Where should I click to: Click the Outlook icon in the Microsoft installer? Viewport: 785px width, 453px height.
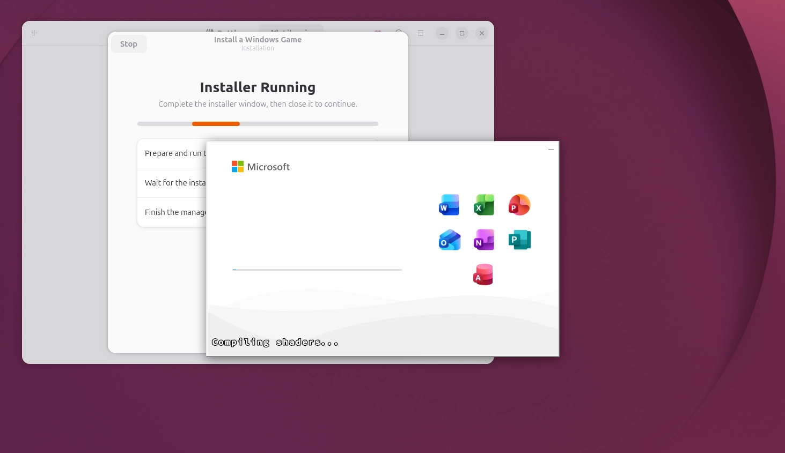pos(449,240)
